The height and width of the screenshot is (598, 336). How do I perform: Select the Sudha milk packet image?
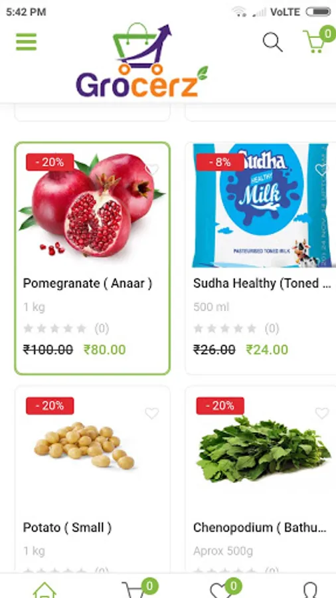(x=262, y=205)
